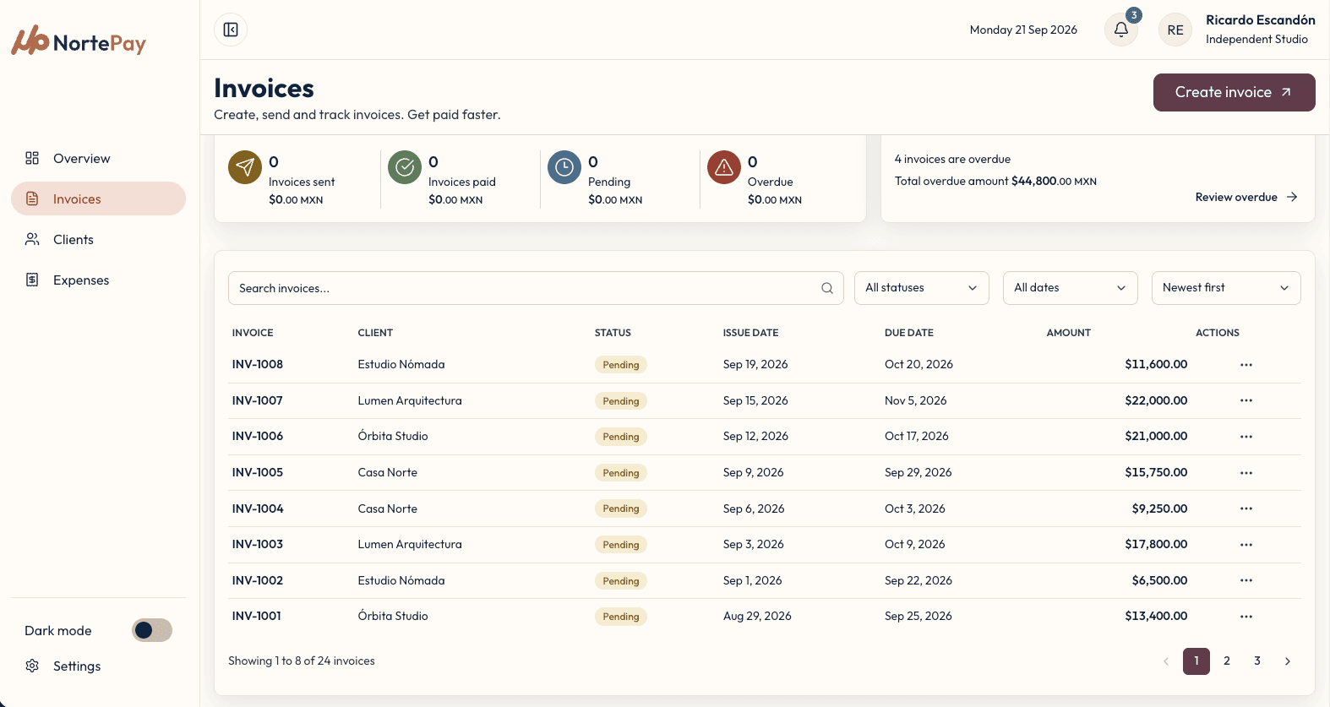This screenshot has width=1330, height=707.
Task: Click Lumen Arquitectura in INV-1007 row
Action: 410,400
